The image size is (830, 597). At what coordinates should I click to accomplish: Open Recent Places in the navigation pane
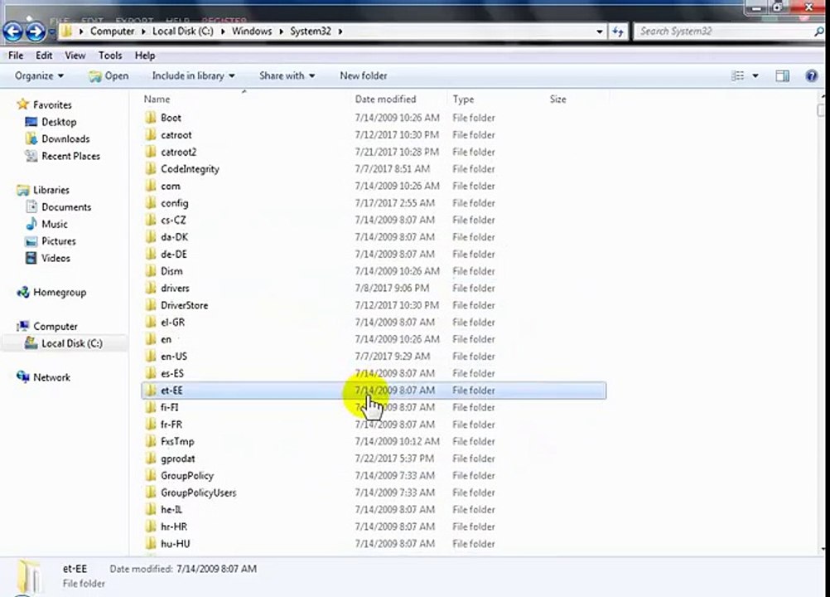[x=70, y=156]
